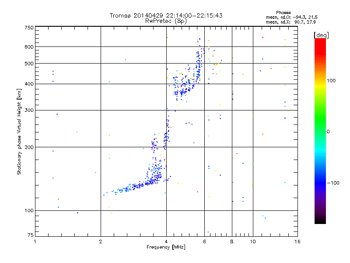Click the 'Phases' heading text

[x=283, y=13]
